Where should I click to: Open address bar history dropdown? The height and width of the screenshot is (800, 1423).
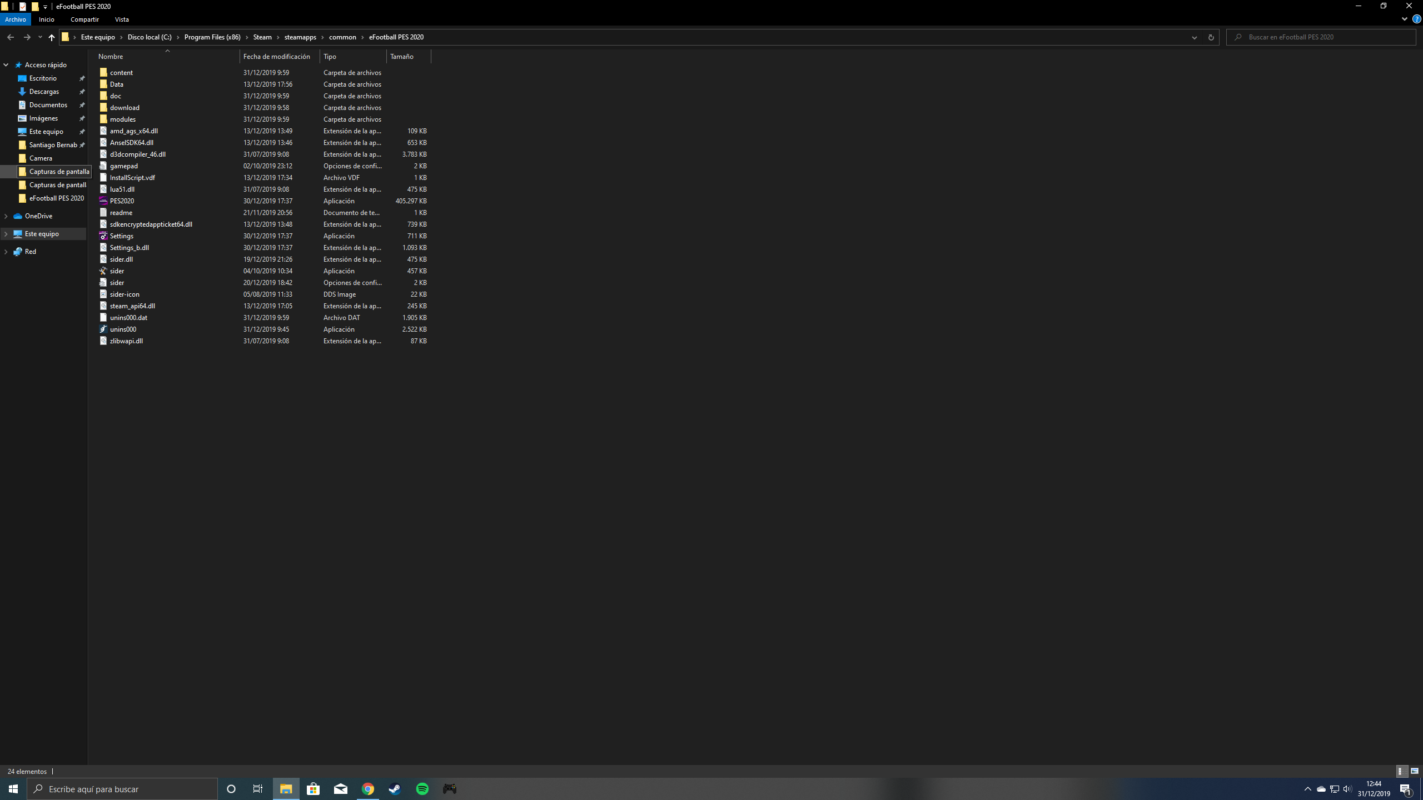pyautogui.click(x=1194, y=37)
